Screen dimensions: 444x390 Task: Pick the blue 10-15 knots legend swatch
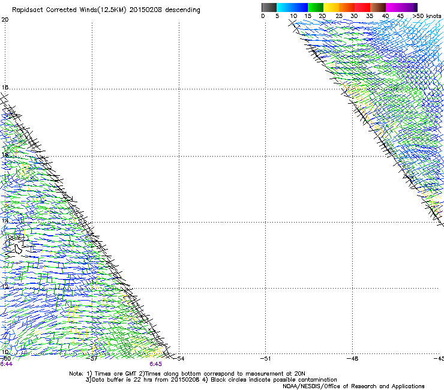tap(300, 7)
